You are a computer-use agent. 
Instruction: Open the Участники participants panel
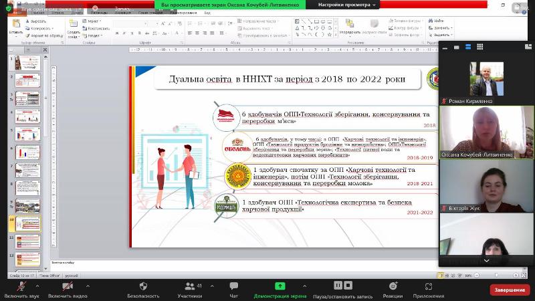[190, 286]
